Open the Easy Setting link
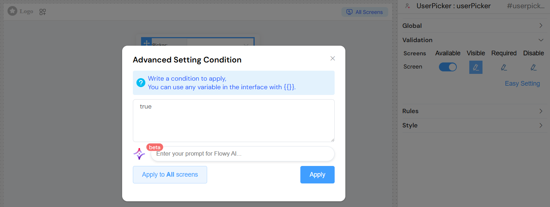Viewport: 550px width, 207px height. coord(522,83)
